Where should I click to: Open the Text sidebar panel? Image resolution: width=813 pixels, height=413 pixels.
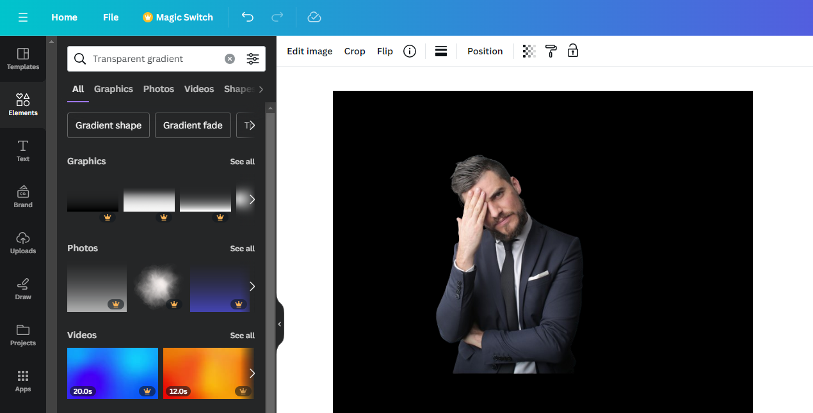(23, 151)
